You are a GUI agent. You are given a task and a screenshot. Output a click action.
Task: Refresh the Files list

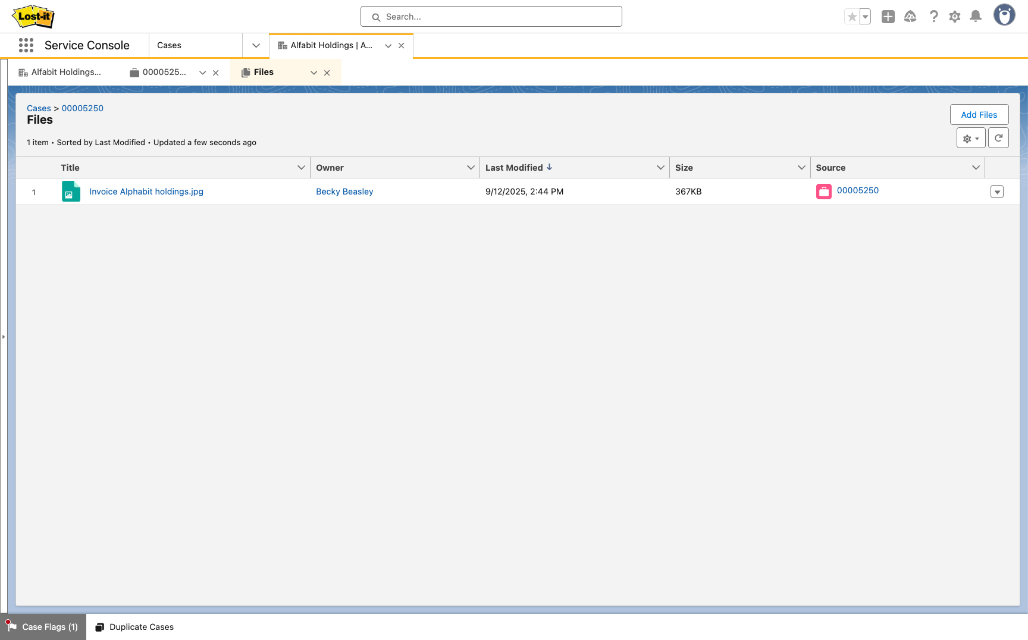[998, 137]
